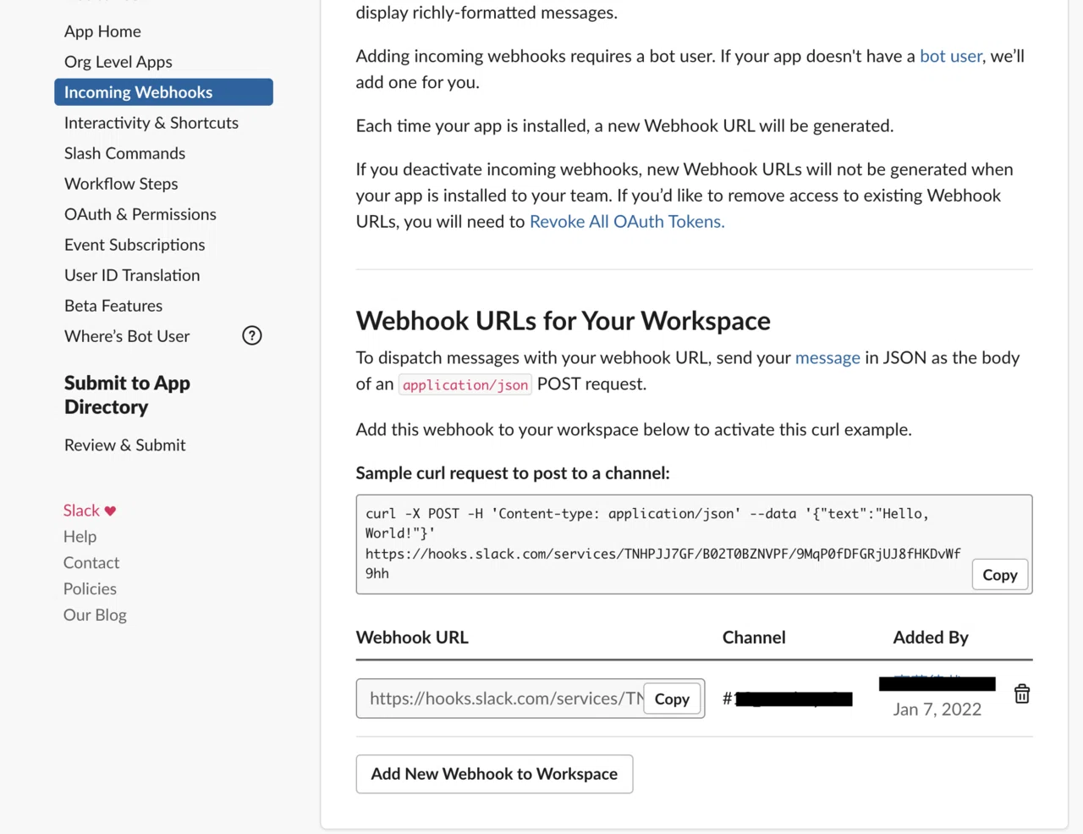Click the Channel column header
The image size is (1083, 834).
click(754, 638)
